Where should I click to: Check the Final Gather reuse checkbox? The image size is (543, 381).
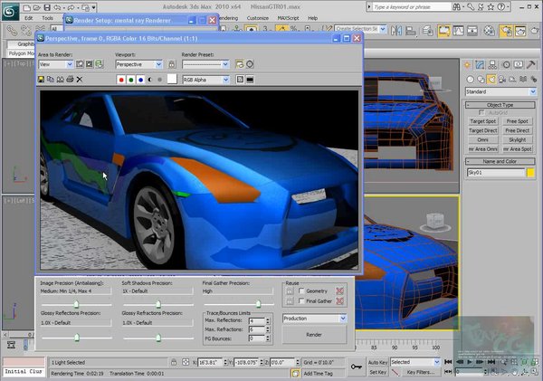(x=301, y=301)
